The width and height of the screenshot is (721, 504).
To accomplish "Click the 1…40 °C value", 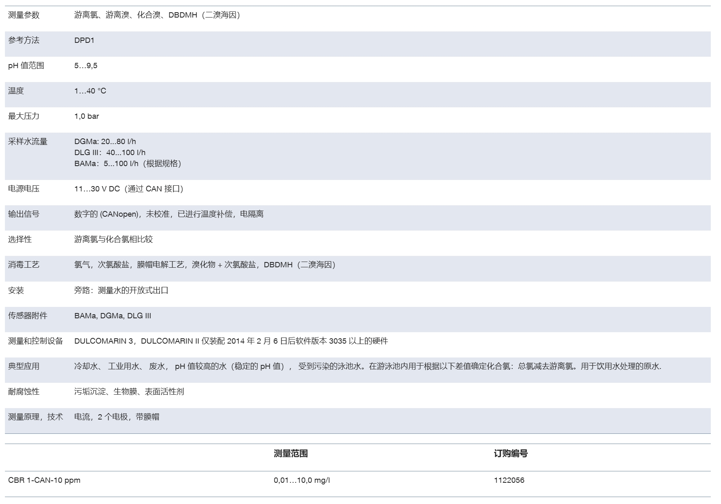I will coord(90,91).
